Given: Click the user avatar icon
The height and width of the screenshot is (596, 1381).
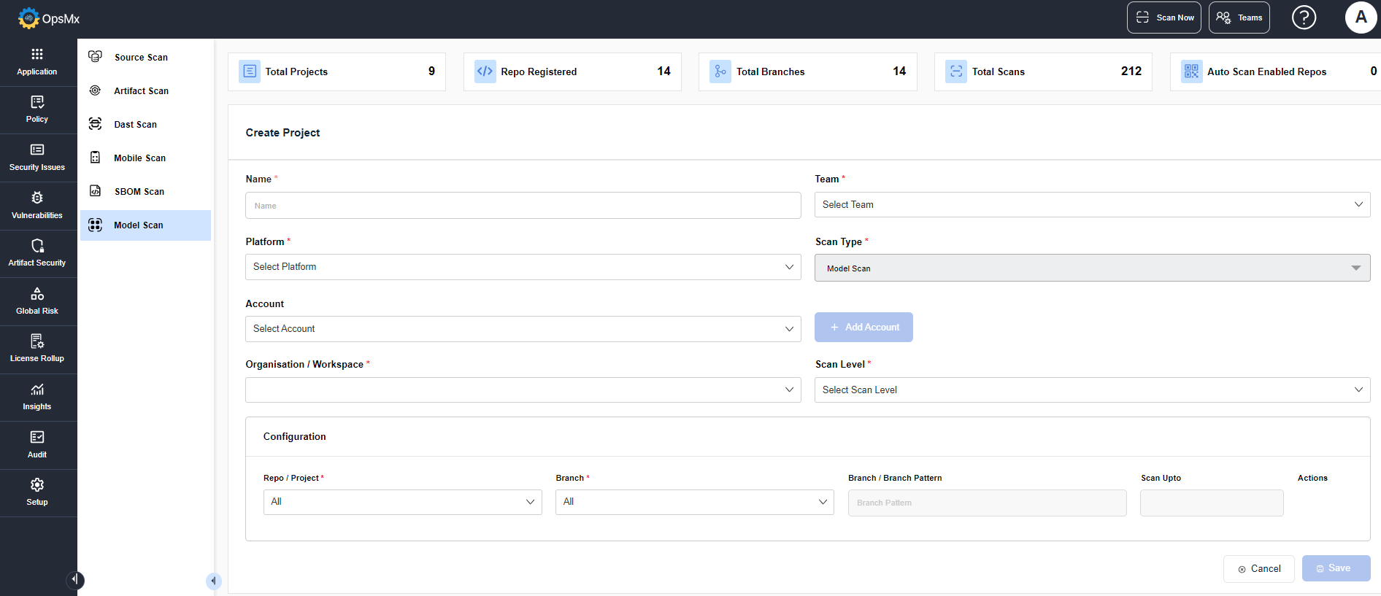Looking at the screenshot, I should pos(1361,18).
